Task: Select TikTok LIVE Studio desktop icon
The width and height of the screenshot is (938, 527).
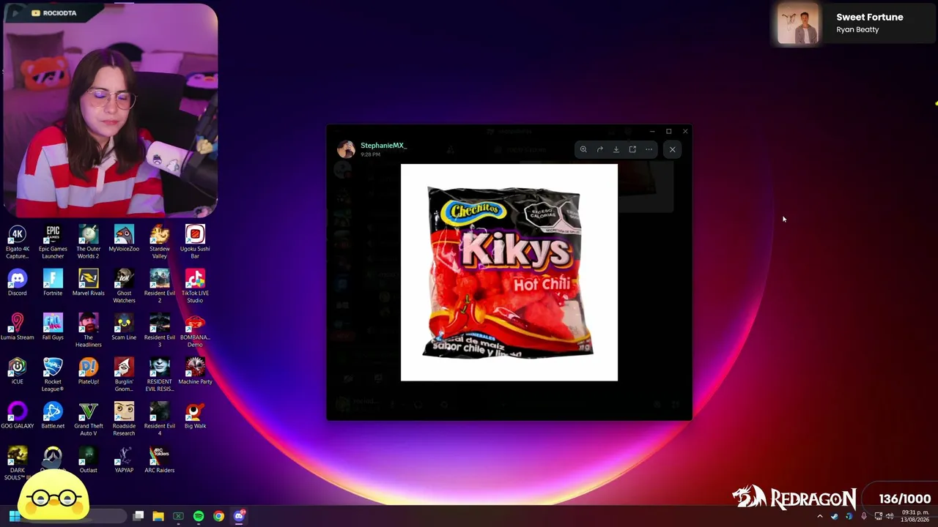Action: pyautogui.click(x=195, y=286)
